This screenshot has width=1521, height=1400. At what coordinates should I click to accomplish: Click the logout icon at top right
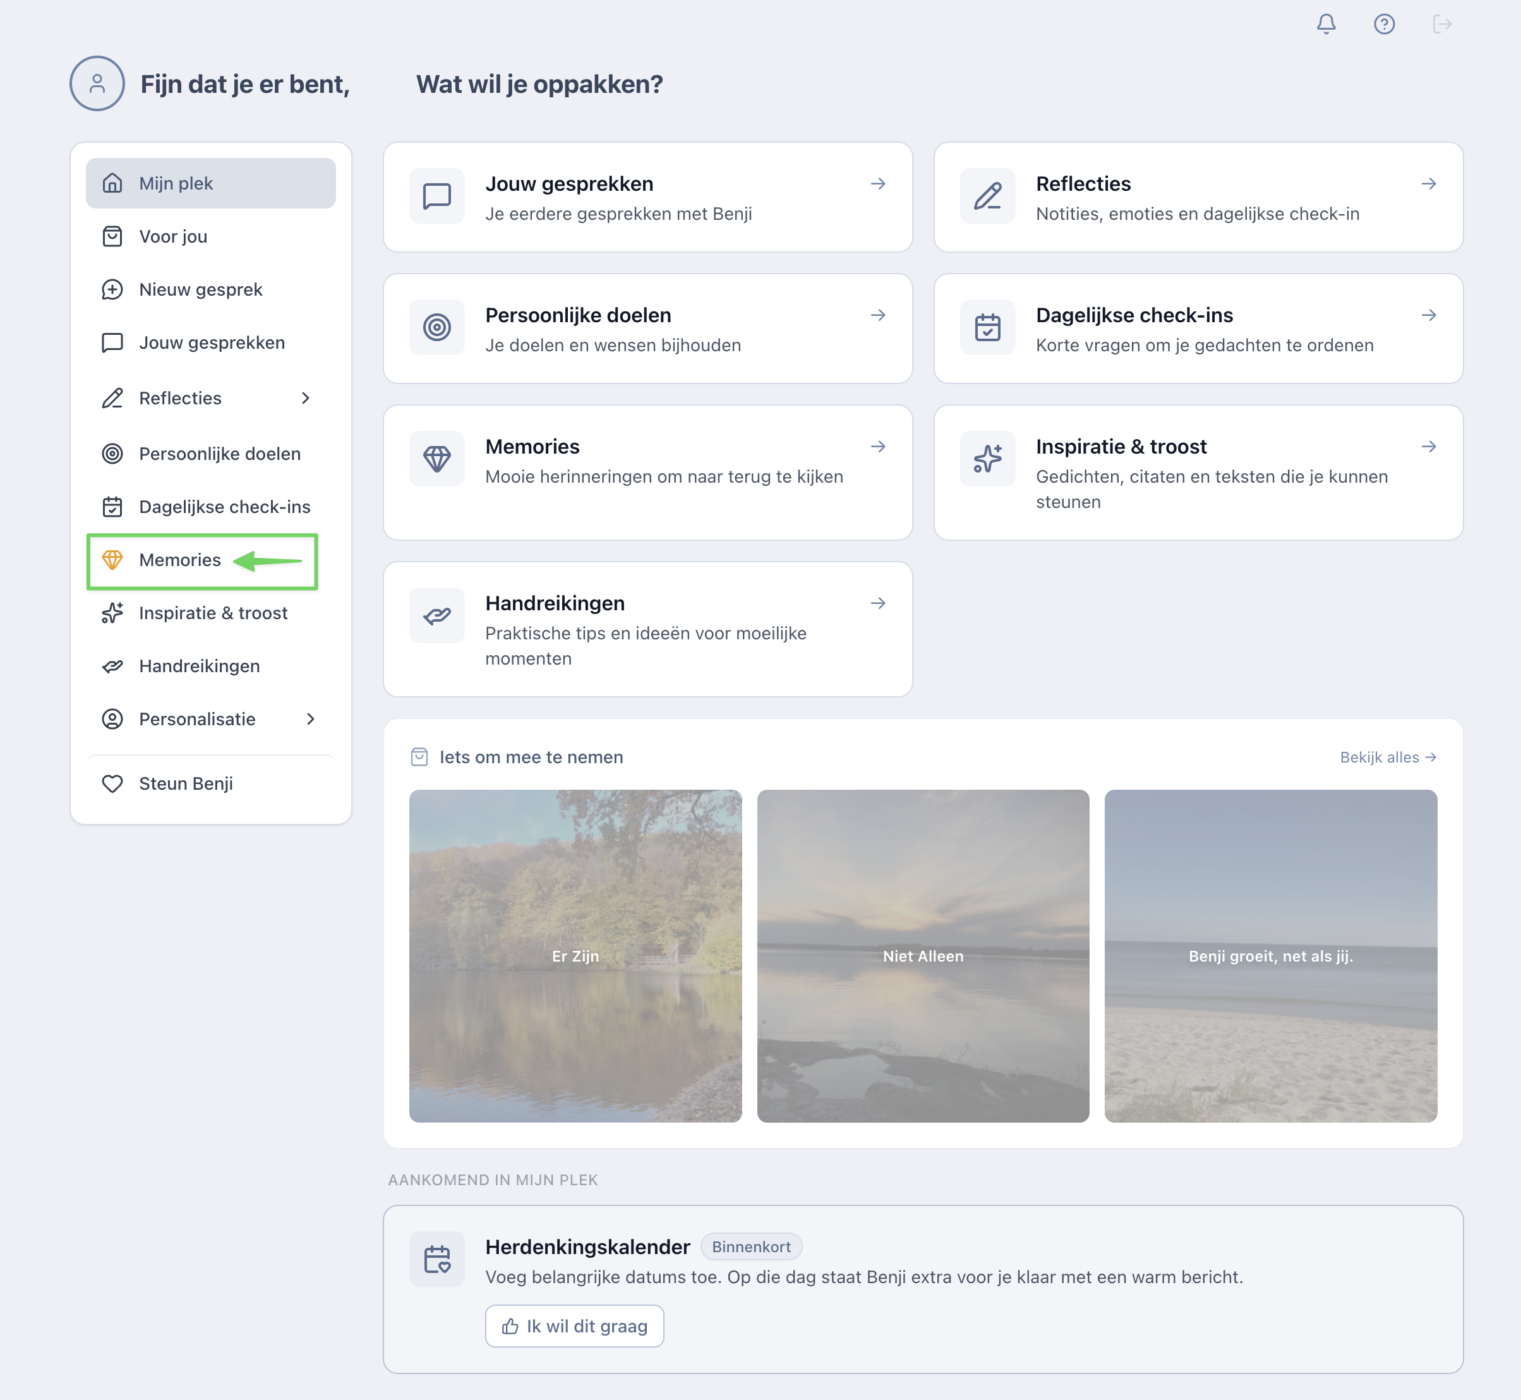click(x=1441, y=24)
